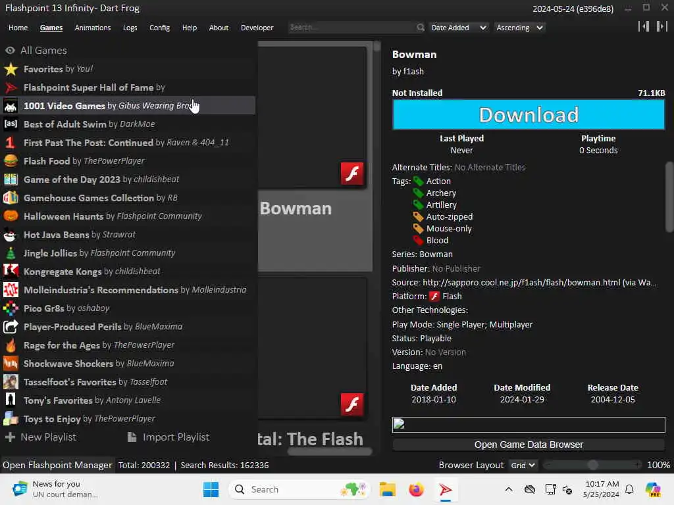Image resolution: width=674 pixels, height=505 pixels.
Task: Toggle the right sidebar collapse icon
Action: (x=662, y=26)
